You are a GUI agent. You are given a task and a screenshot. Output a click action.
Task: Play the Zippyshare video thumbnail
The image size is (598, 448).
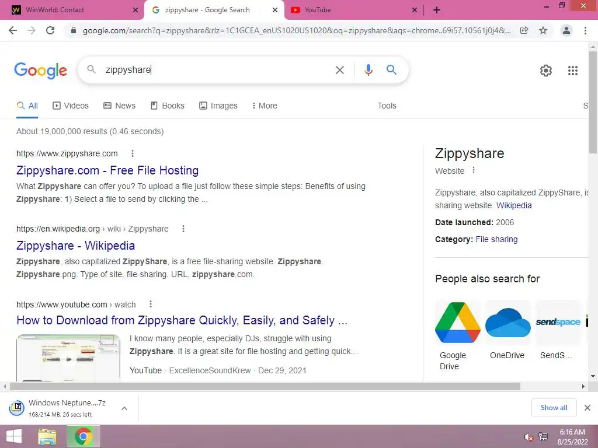pos(68,358)
